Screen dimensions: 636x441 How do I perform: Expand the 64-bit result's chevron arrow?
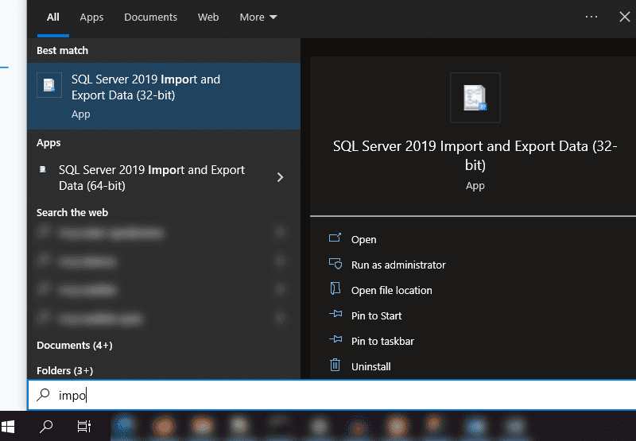click(x=280, y=177)
